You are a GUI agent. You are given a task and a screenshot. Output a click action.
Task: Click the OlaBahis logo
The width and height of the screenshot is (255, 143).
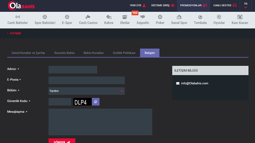(x=21, y=6)
